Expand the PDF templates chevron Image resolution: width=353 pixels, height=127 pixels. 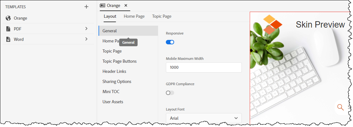pyautogui.click(x=86, y=29)
